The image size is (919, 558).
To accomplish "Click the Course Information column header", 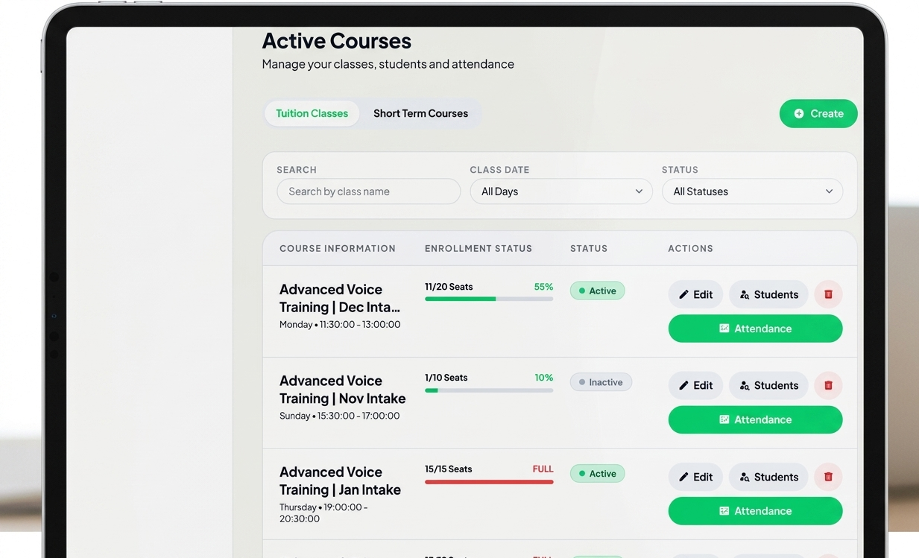I will [338, 248].
